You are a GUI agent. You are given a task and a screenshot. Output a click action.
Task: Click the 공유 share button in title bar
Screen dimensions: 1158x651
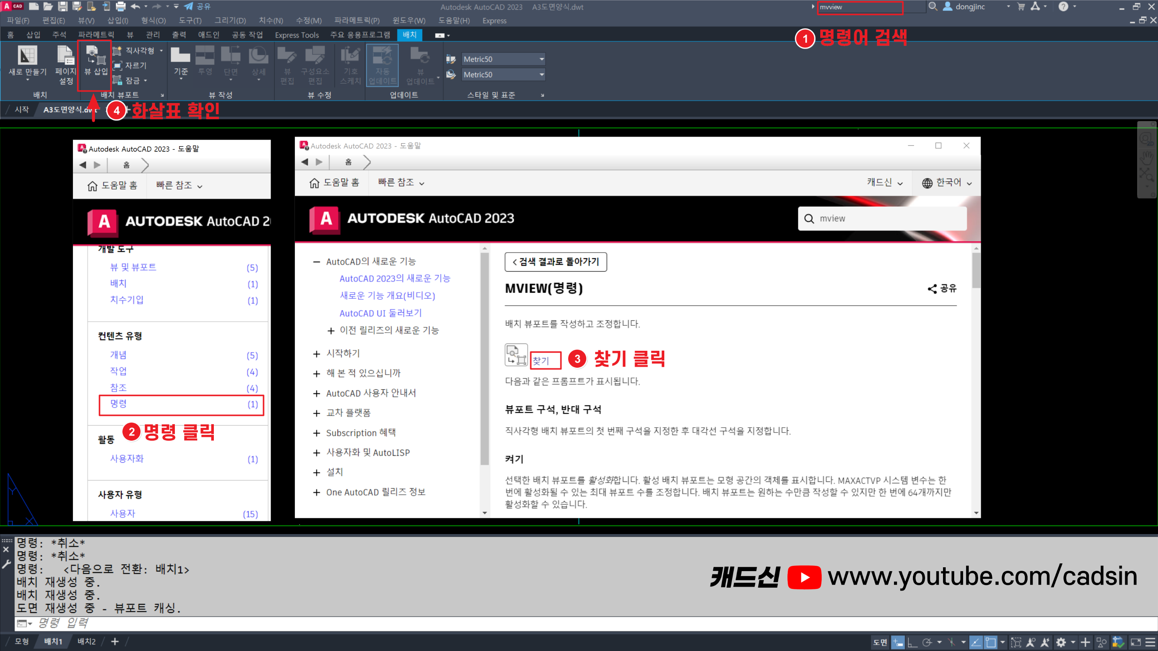(197, 6)
